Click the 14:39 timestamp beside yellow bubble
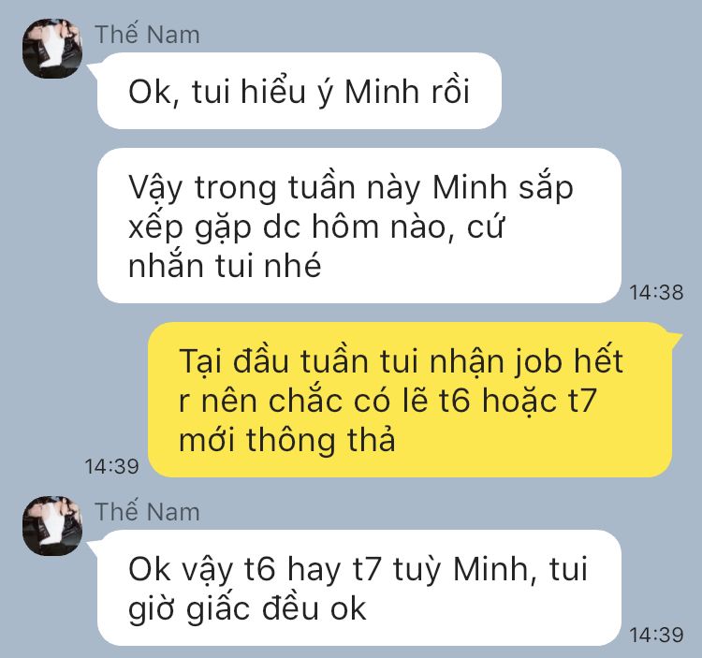The height and width of the screenshot is (658, 702). pyautogui.click(x=112, y=466)
